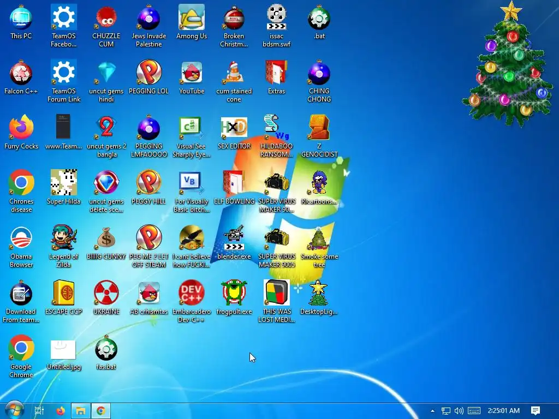Viewport: 559px width, 419px height.
Task: Select the fas.bat batch file icon
Action: pyautogui.click(x=106, y=349)
